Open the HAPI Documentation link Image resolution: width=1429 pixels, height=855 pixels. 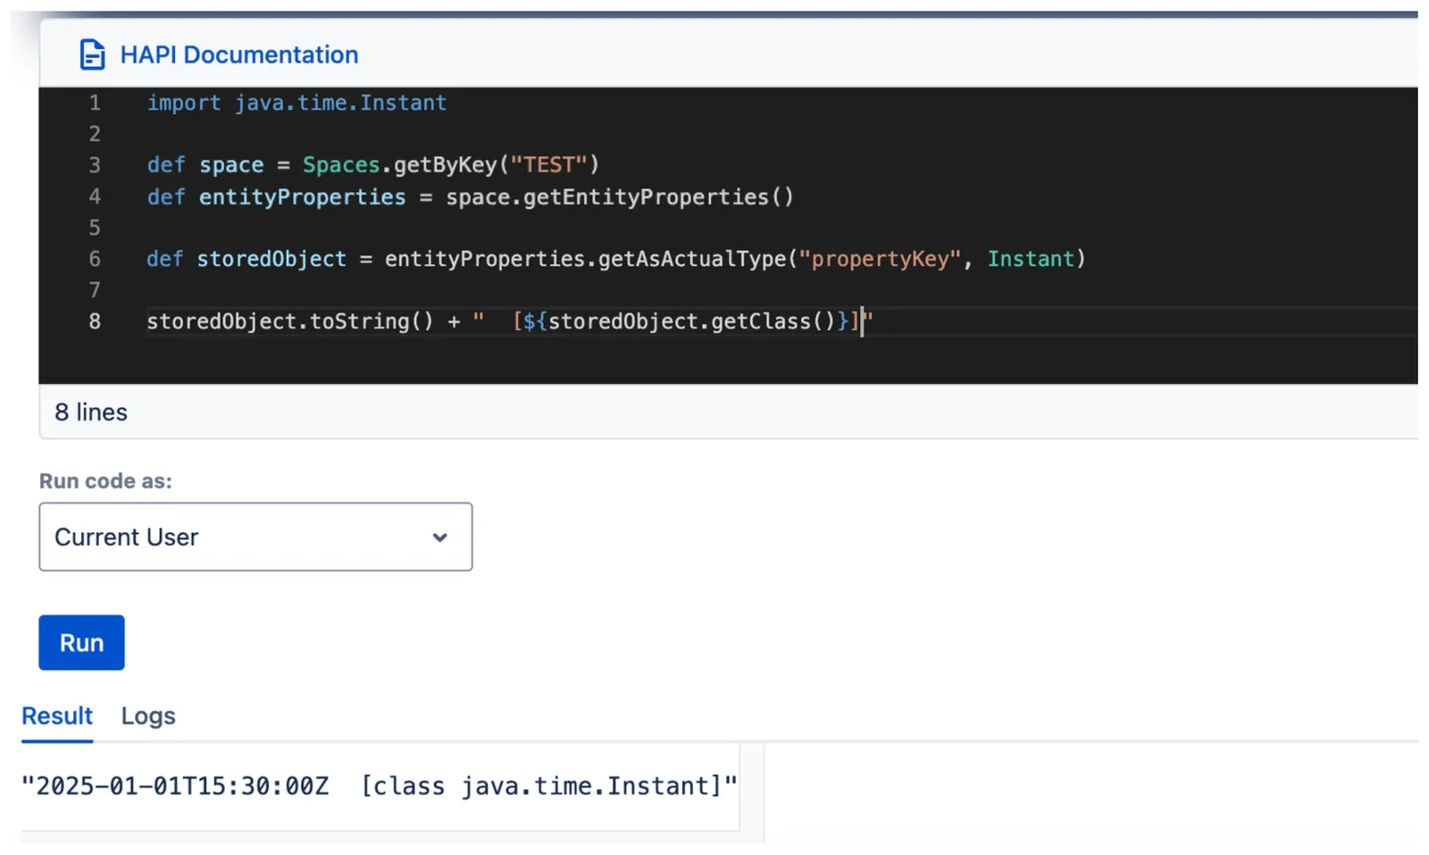[238, 54]
